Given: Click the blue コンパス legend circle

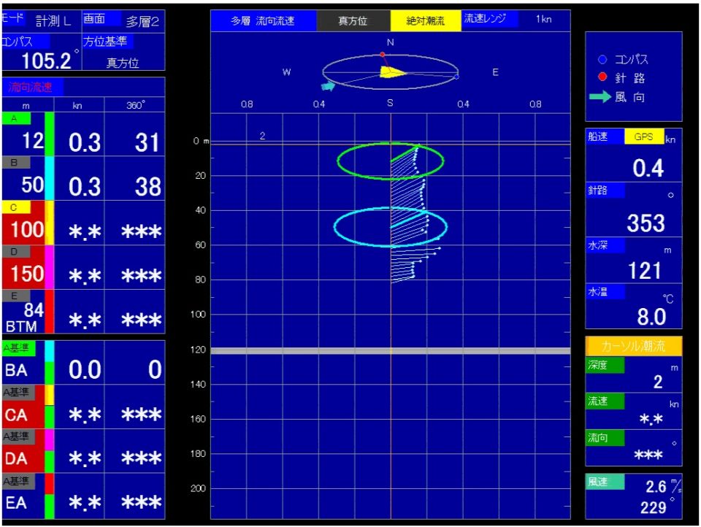Looking at the screenshot, I should [603, 60].
